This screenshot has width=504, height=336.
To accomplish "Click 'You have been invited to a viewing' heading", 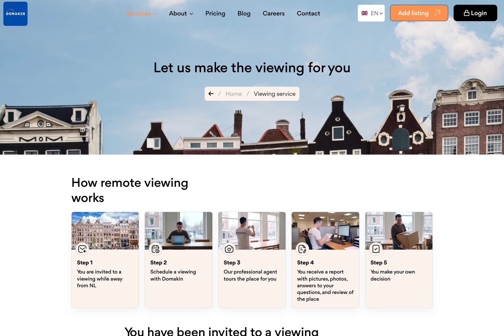I will 222,331.
